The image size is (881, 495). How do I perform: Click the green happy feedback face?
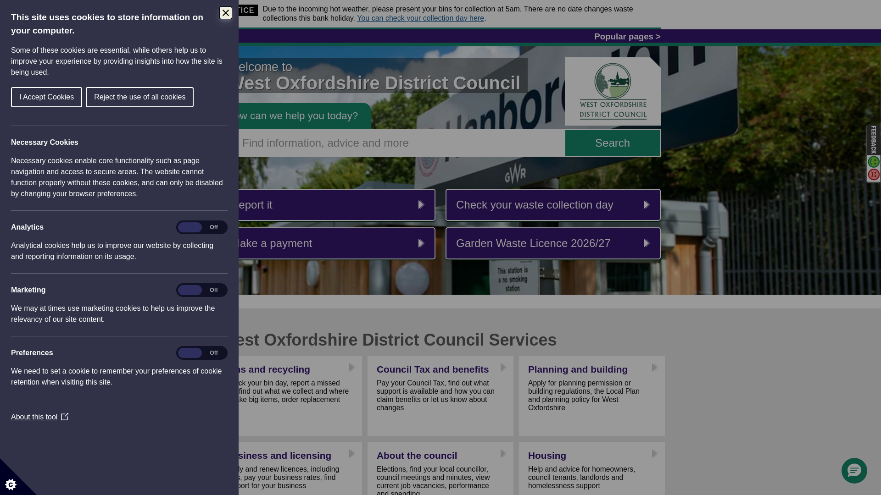pyautogui.click(x=873, y=162)
